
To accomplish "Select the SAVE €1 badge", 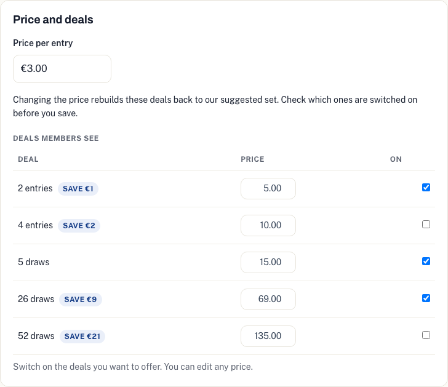I will (x=78, y=189).
